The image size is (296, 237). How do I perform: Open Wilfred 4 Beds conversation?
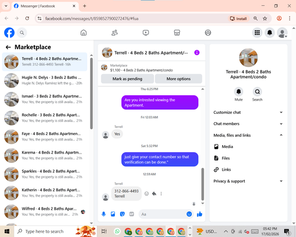coord(44,212)
